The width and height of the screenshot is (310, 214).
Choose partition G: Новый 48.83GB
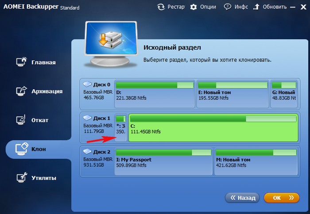click(284, 94)
